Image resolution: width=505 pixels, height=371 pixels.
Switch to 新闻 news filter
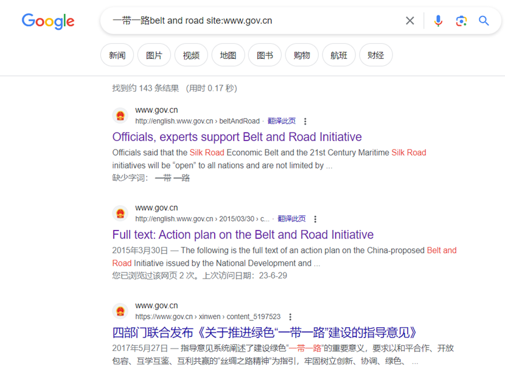117,55
